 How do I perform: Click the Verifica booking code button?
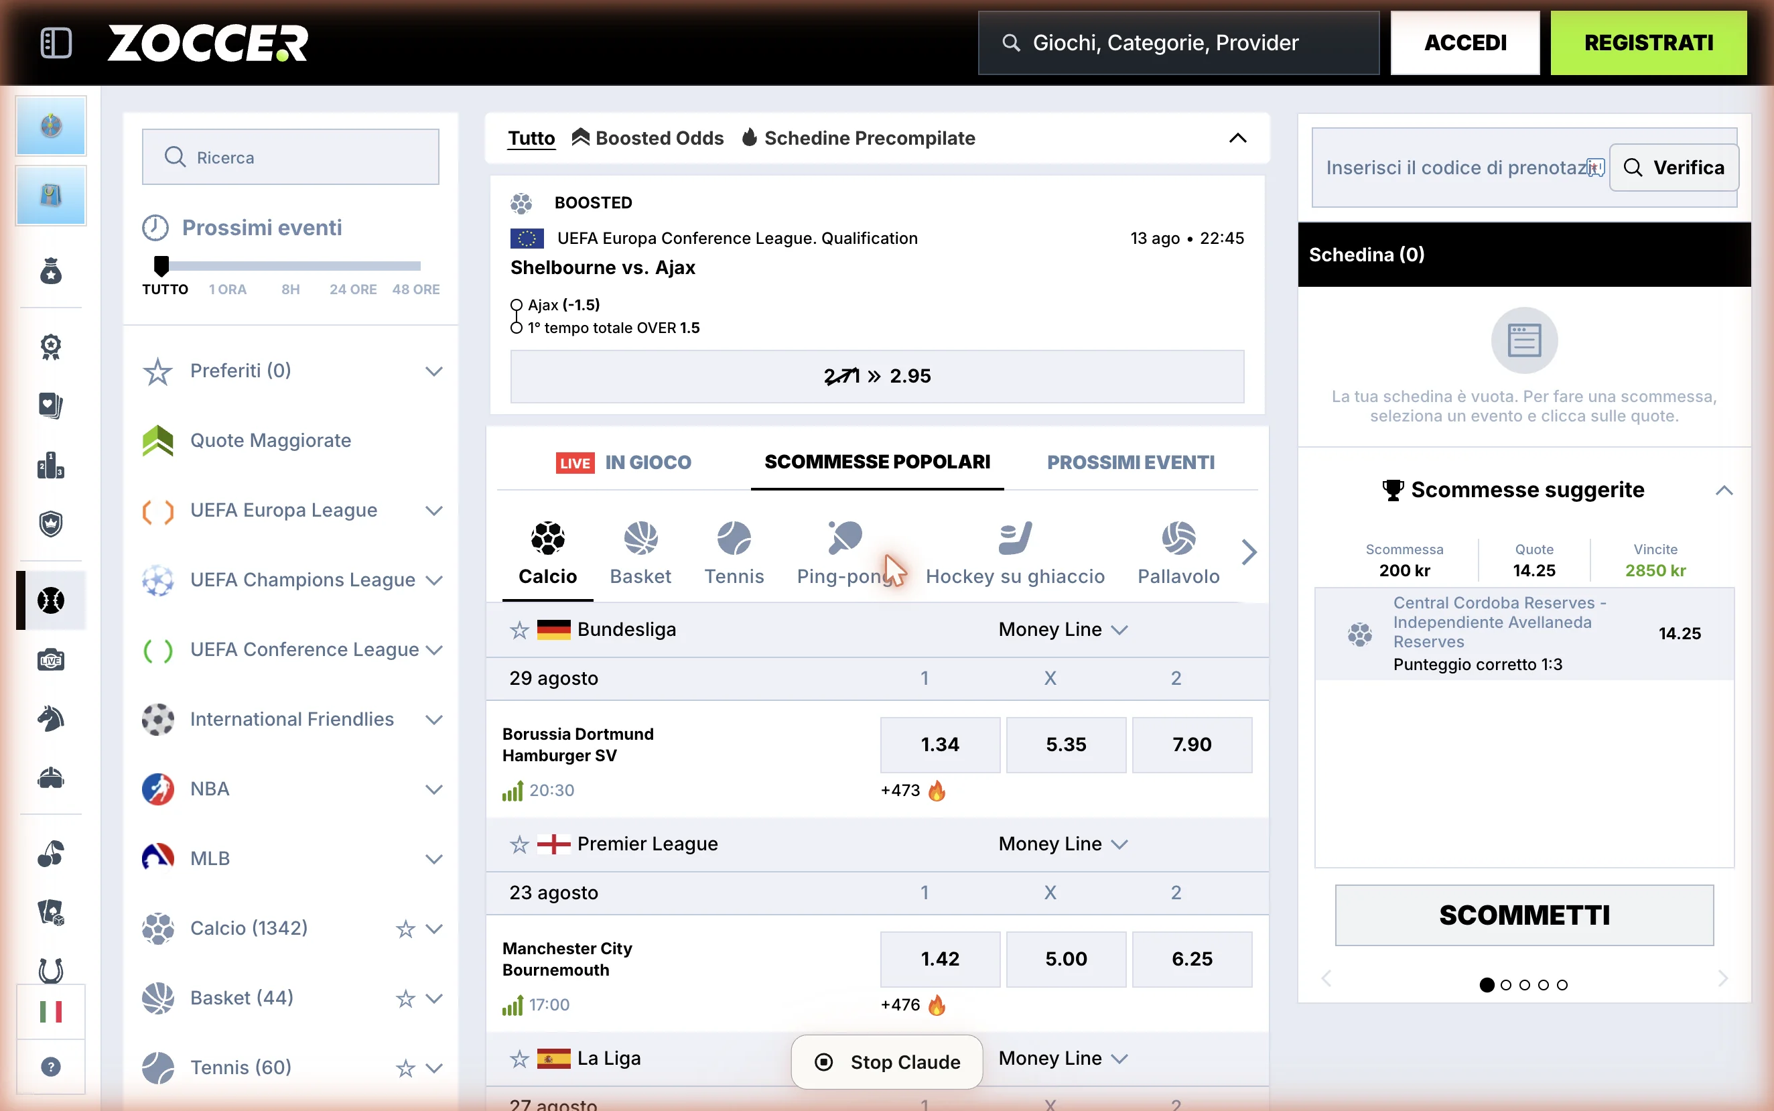click(x=1674, y=168)
